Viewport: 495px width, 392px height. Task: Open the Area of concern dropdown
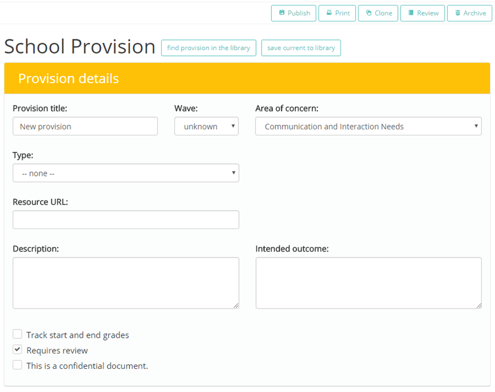click(368, 126)
